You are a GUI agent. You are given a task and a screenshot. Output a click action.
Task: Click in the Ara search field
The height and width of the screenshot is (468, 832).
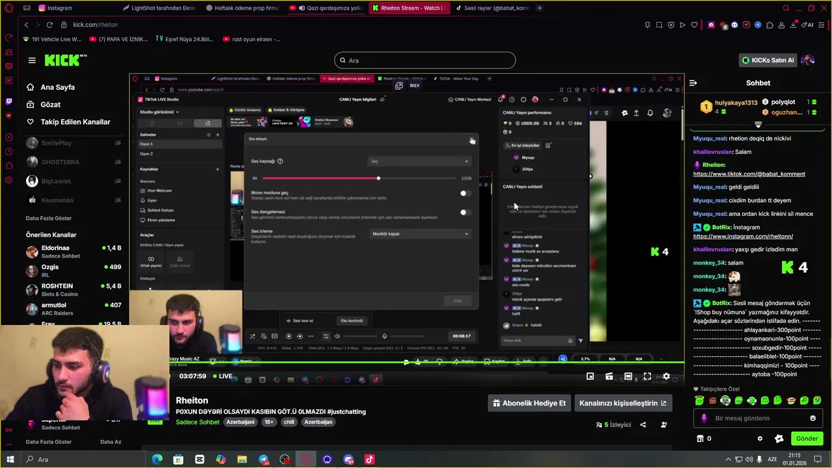tap(425, 60)
